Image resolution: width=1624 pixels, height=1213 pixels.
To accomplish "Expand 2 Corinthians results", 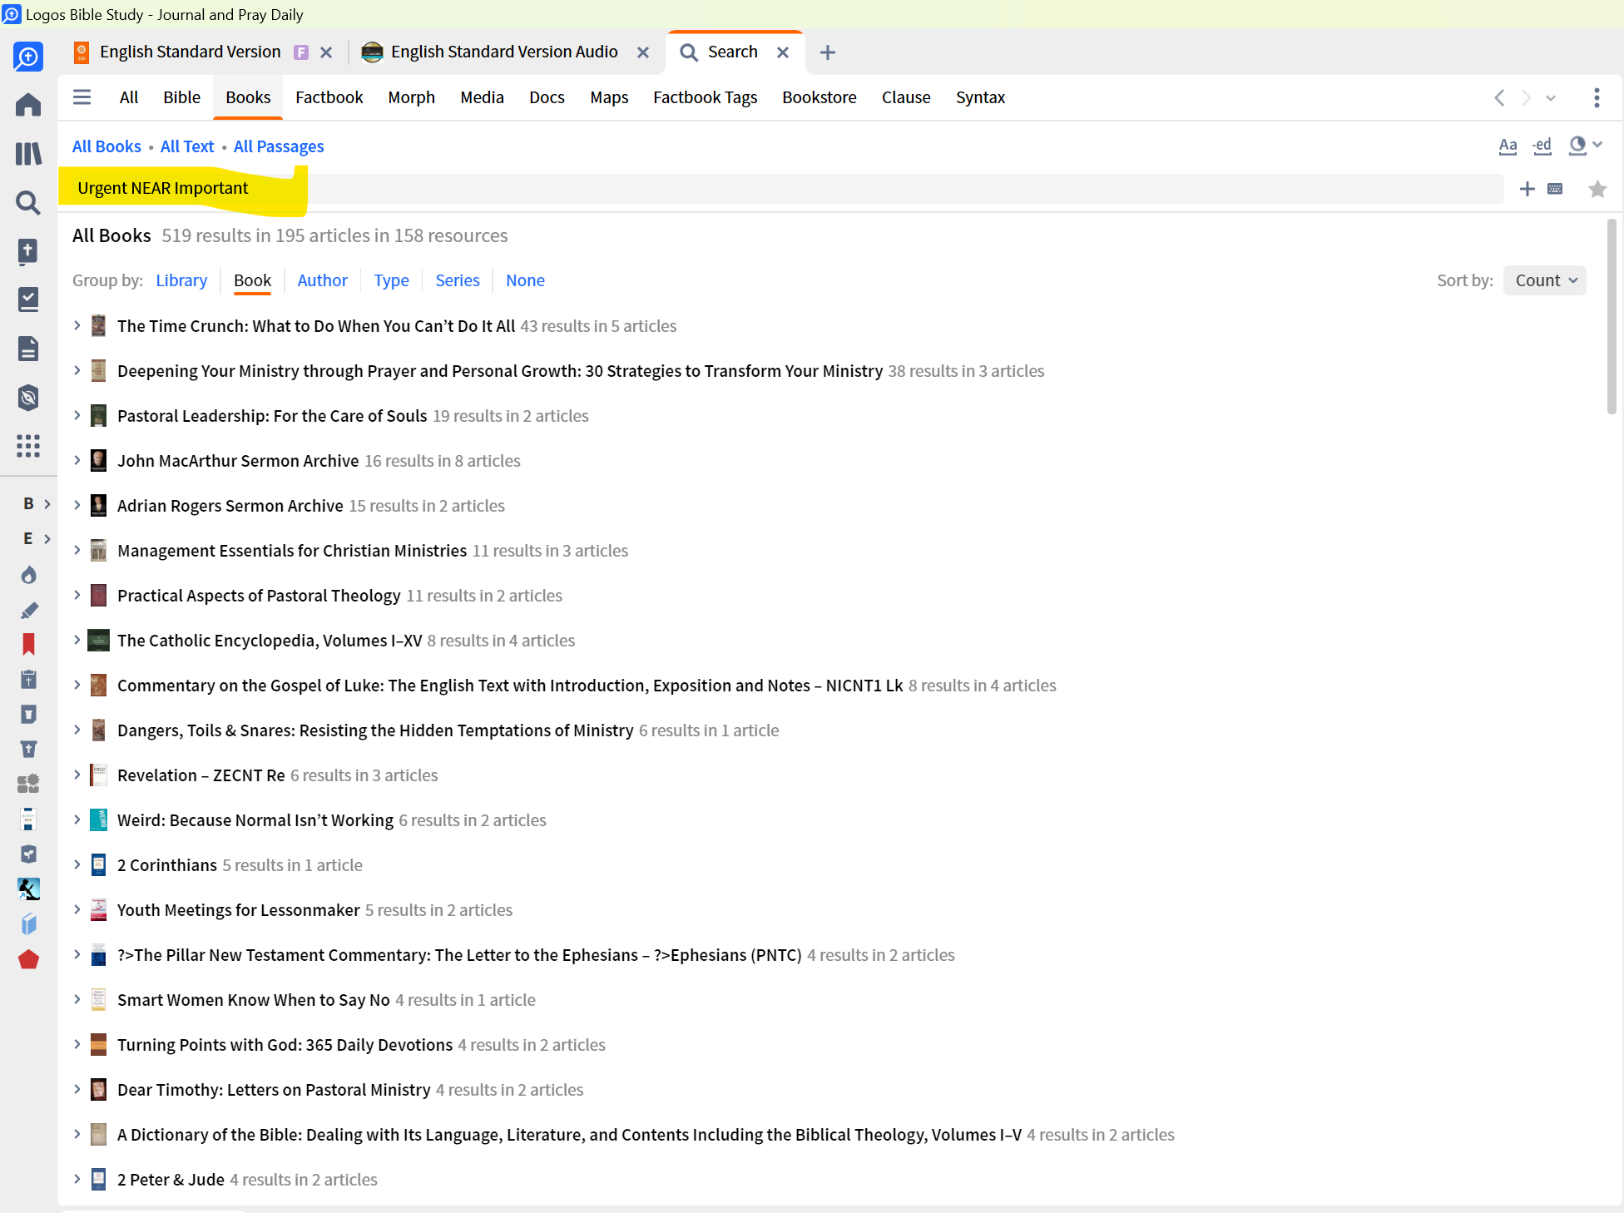I will (77, 864).
